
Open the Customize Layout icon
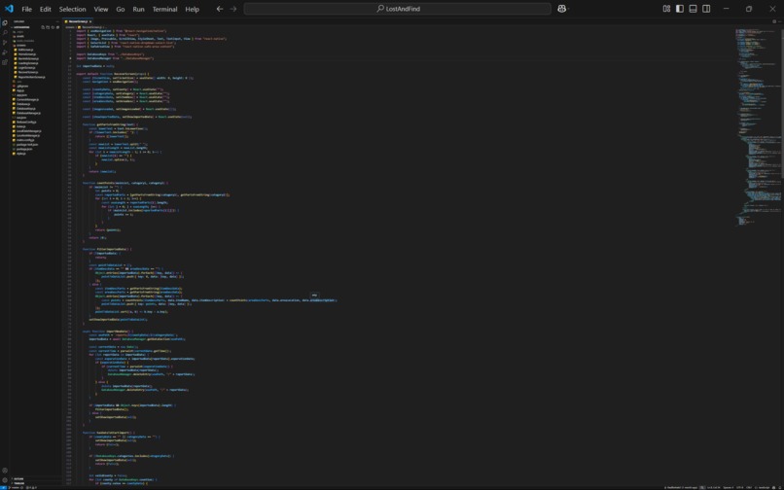pyautogui.click(x=666, y=9)
